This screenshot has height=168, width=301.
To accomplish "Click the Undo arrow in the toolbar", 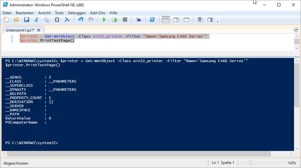I will (81, 20).
